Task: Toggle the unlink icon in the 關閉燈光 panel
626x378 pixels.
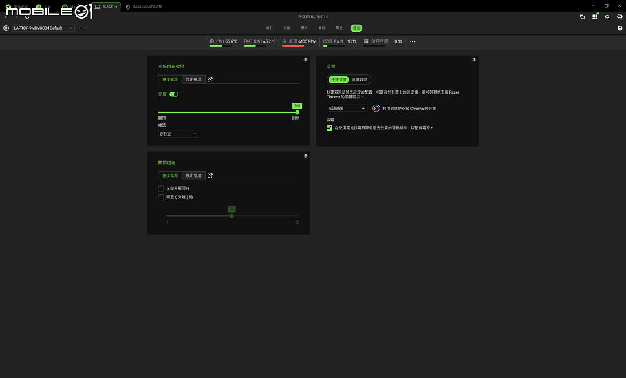Action: (x=210, y=176)
